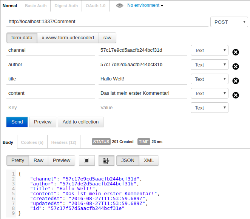Remove the channel form-data row
The image size is (250, 219).
236,52
